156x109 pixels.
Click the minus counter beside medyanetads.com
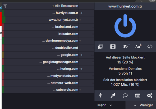[x=93, y=76]
